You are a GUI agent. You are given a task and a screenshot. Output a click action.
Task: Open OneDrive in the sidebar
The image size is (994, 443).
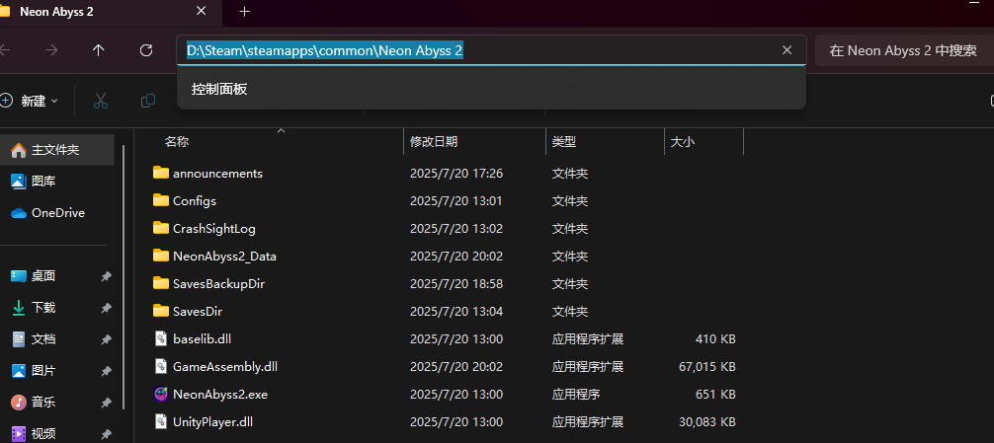[x=57, y=212]
